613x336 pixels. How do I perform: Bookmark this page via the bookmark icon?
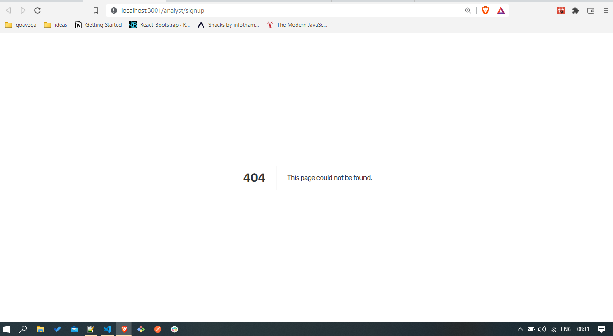(95, 10)
